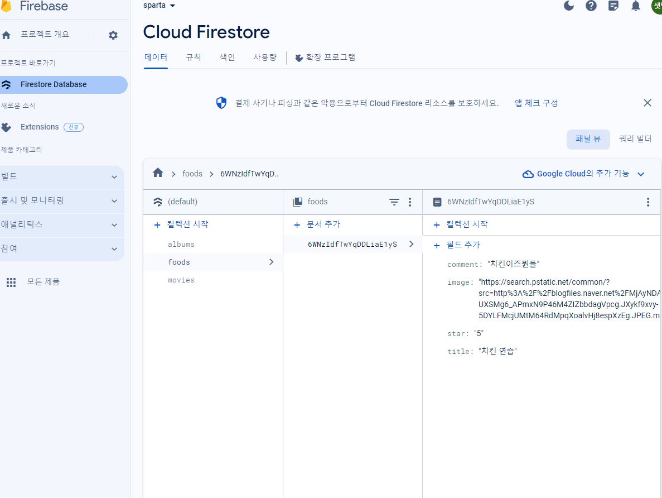The width and height of the screenshot is (662, 498).
Task: Click the Extensions sidebar icon
Action: 6,127
